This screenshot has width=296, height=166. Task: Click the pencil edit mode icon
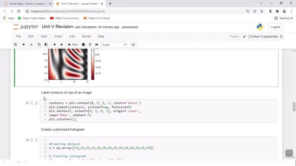(x=244, y=36)
